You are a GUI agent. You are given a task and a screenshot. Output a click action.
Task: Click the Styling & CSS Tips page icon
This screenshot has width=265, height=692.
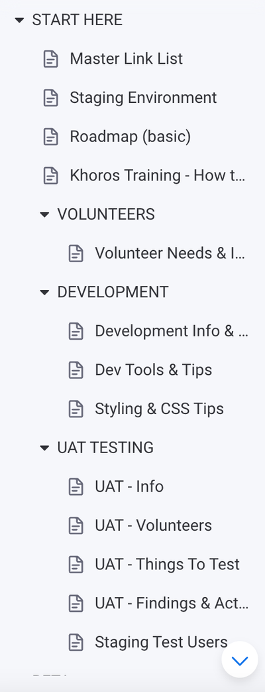coord(76,409)
